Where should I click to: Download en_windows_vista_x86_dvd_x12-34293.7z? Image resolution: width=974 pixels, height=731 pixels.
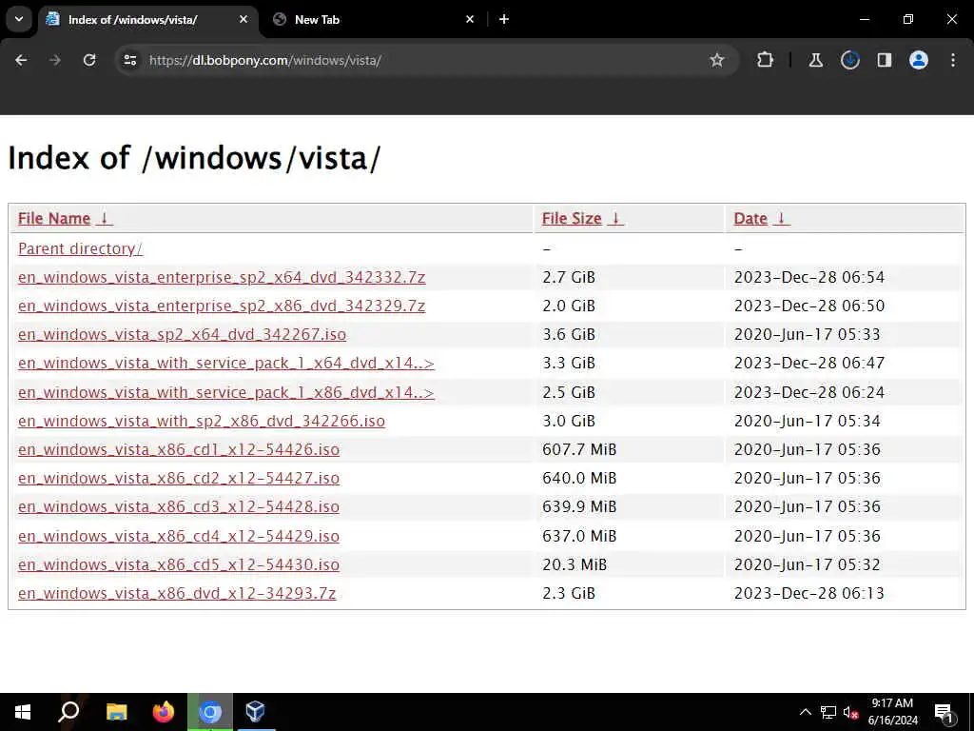[177, 593]
